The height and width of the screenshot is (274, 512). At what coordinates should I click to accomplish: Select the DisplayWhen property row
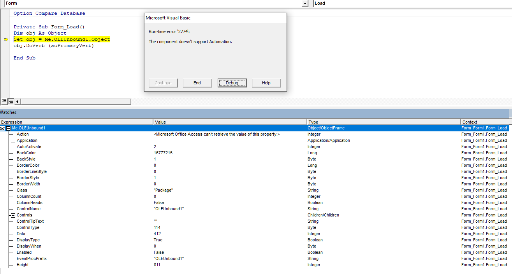pyautogui.click(x=255, y=246)
